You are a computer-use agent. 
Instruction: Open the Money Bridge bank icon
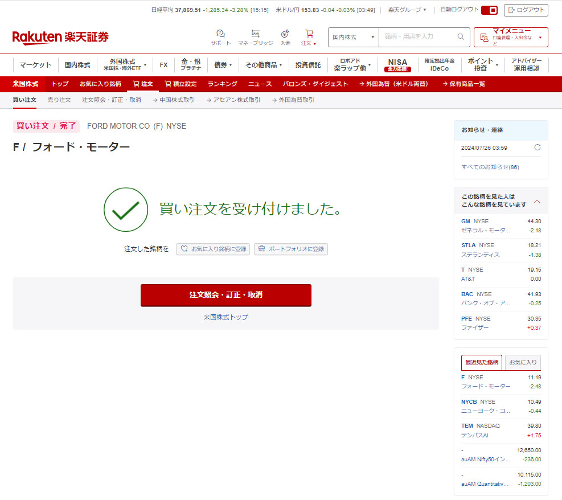pos(255,34)
